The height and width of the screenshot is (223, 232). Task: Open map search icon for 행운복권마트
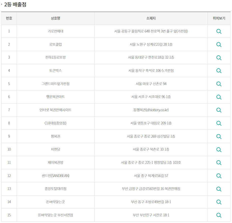pyautogui.click(x=219, y=97)
